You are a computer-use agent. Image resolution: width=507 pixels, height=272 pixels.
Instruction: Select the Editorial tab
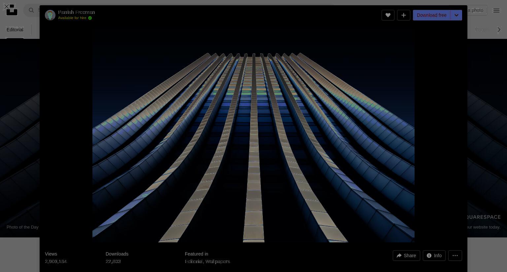(x=15, y=30)
